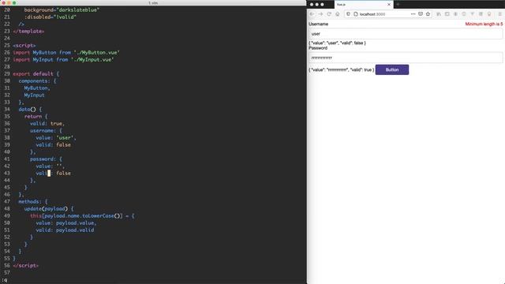Click 'data() {' on line 34
505x284 pixels.
(x=30, y=109)
